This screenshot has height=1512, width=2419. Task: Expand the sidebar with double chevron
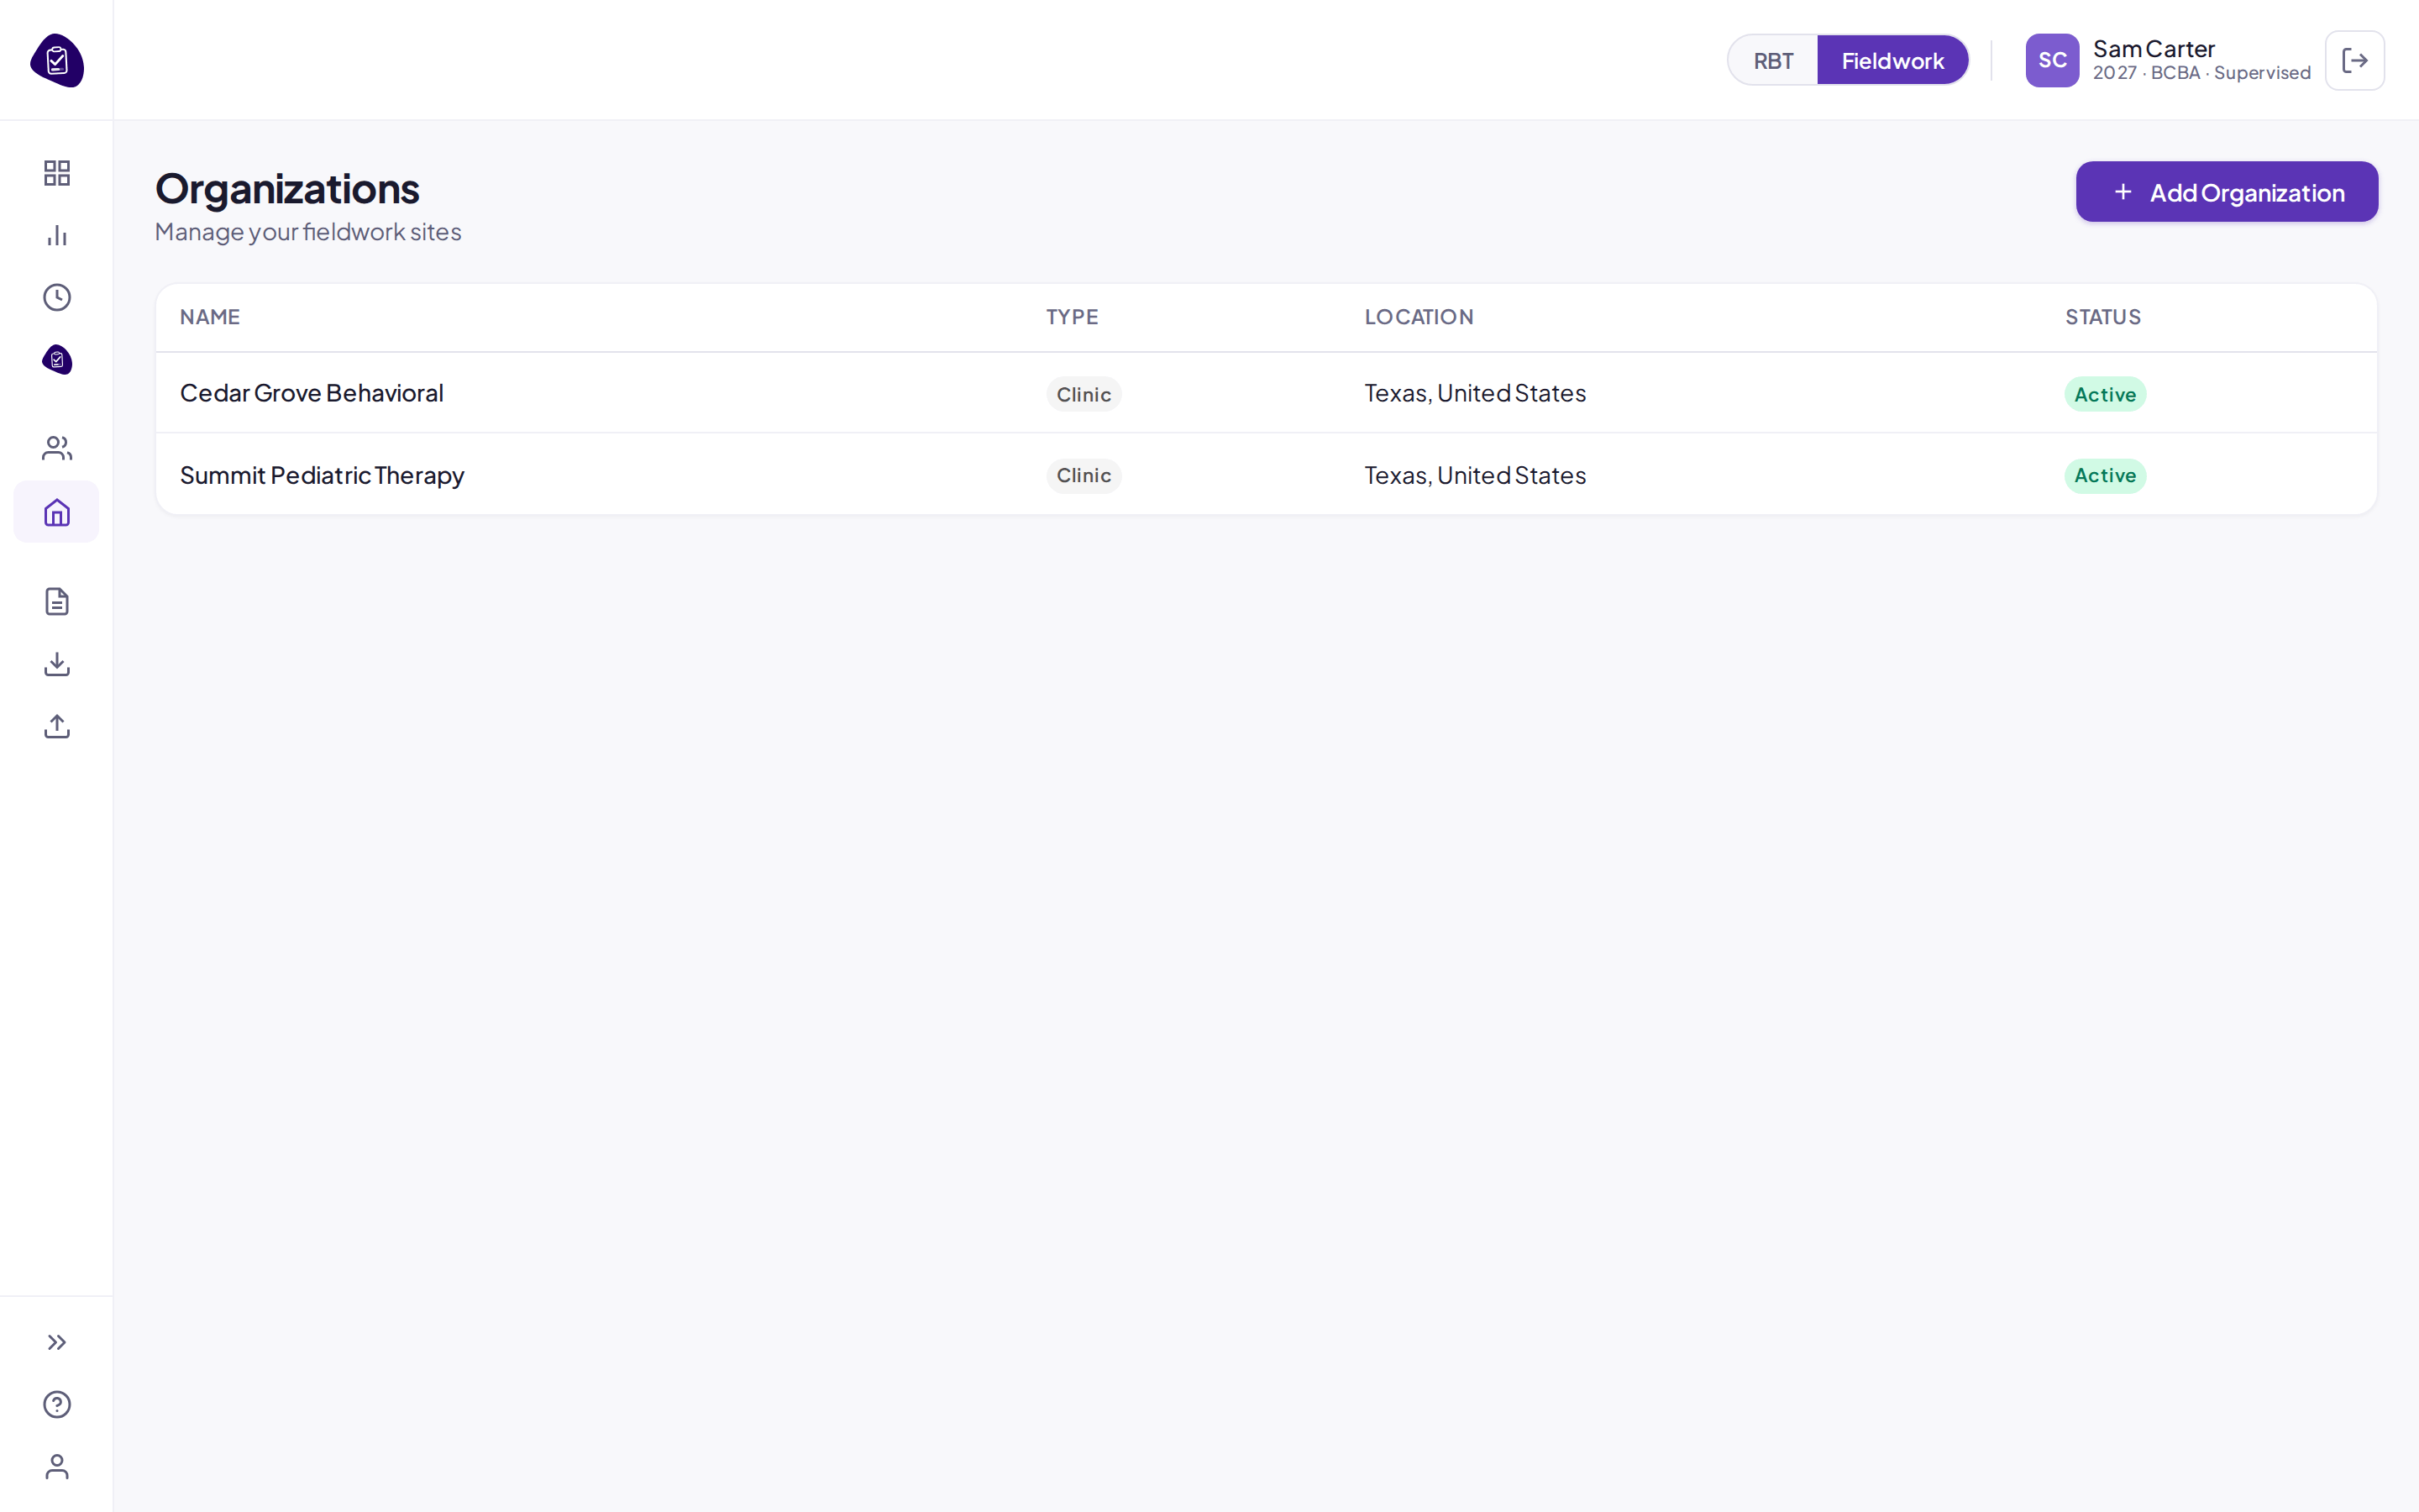pos(57,1342)
